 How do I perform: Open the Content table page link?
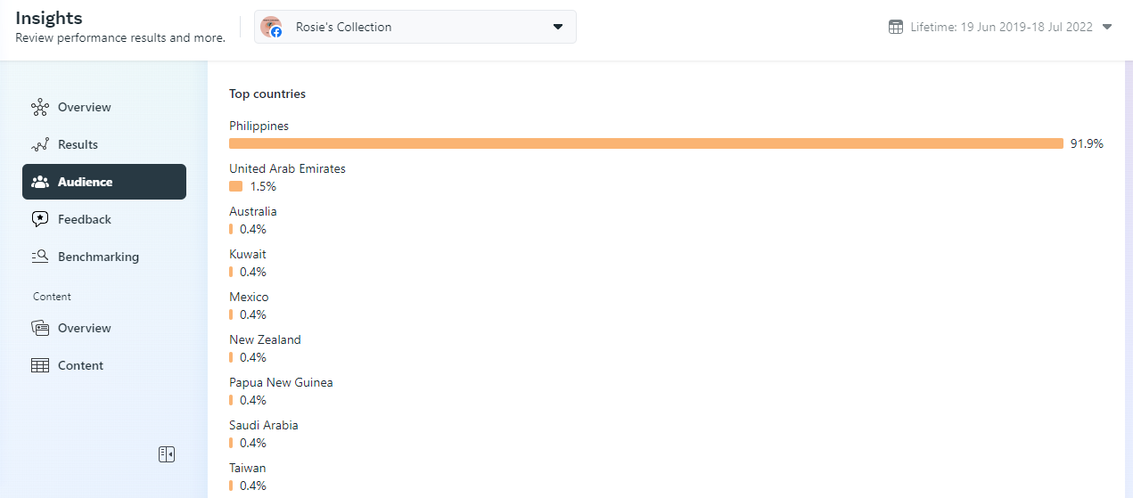tap(80, 365)
